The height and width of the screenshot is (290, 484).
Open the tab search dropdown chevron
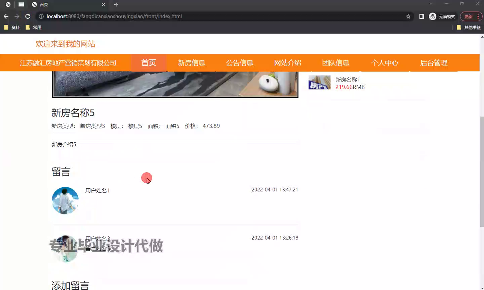431,4
